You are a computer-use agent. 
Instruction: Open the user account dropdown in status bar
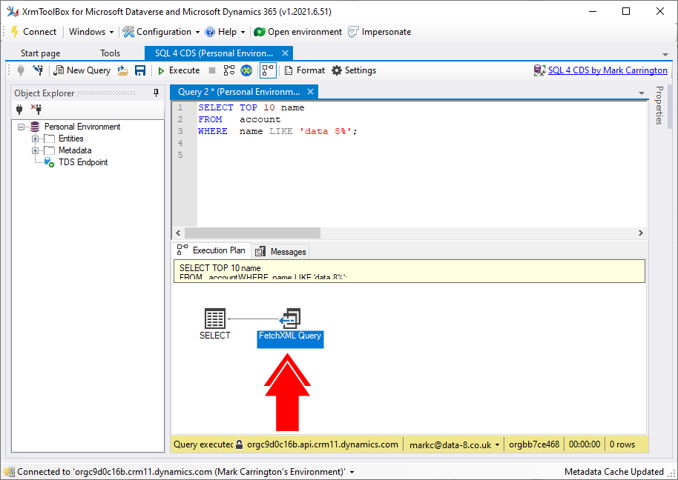tap(453, 444)
